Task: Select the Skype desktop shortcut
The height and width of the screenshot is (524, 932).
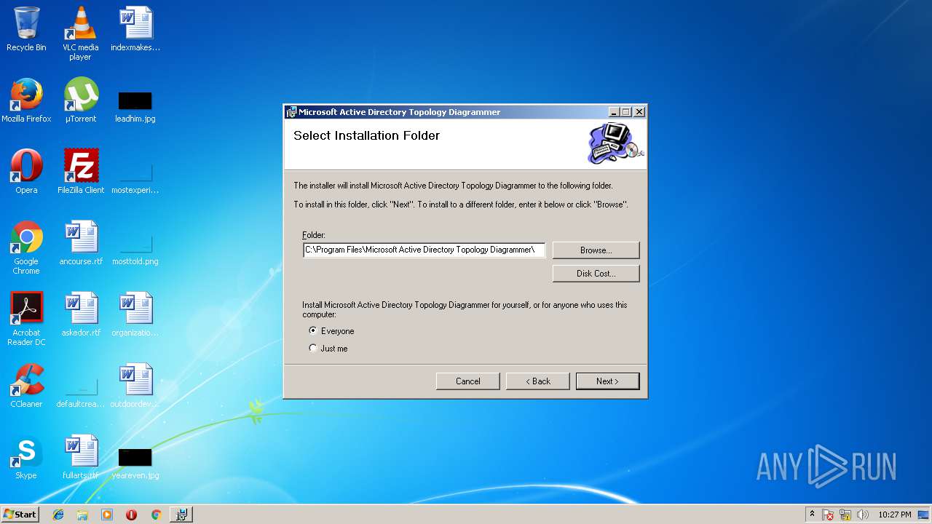Action: [26, 457]
